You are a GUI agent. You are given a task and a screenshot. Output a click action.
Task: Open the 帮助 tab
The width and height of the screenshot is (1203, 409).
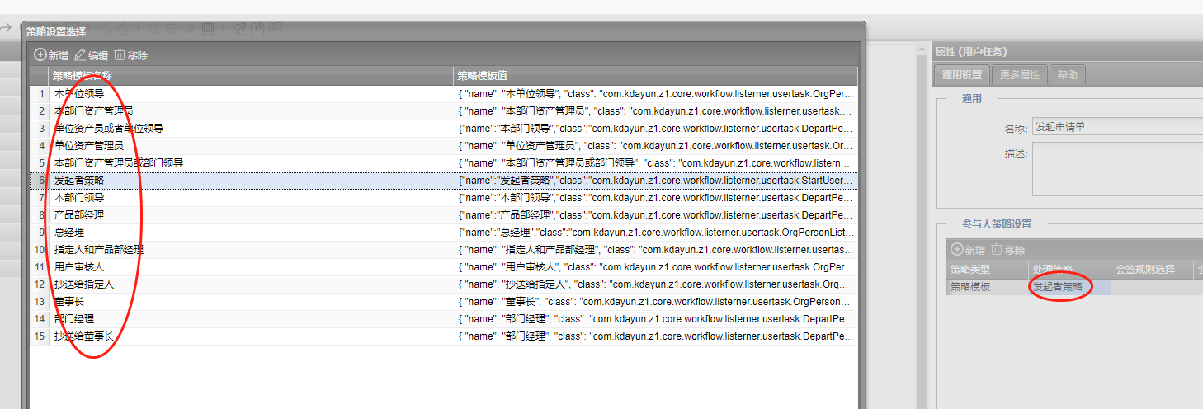1067,75
